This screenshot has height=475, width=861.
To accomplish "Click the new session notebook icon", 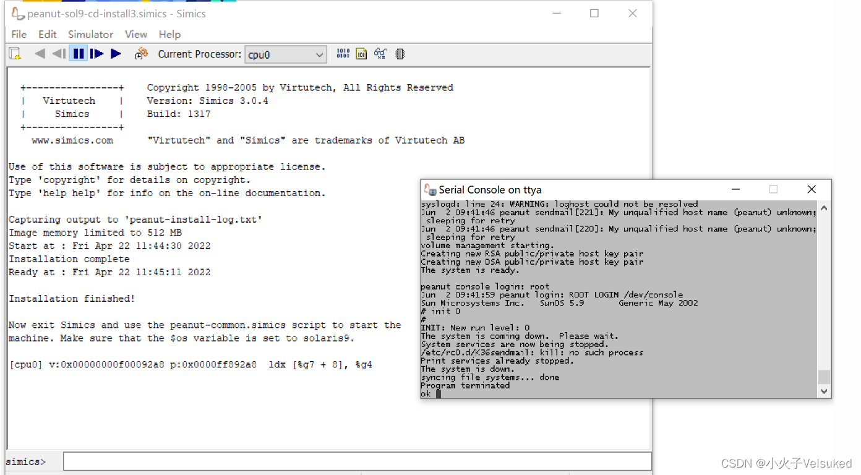I will 14,54.
